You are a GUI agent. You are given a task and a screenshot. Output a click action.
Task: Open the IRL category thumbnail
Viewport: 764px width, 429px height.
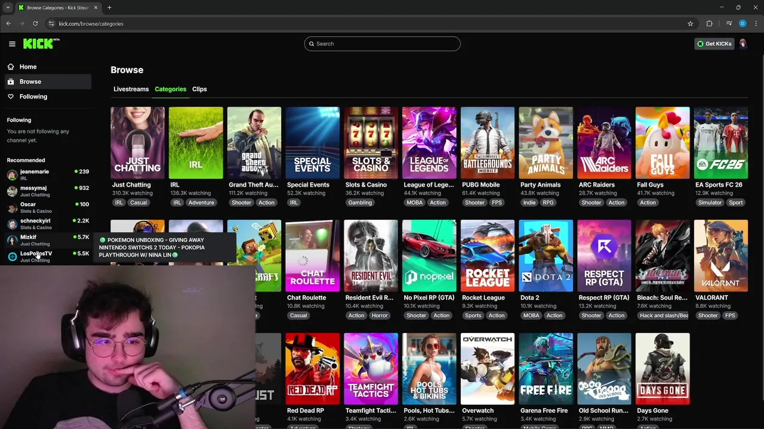pos(196,143)
